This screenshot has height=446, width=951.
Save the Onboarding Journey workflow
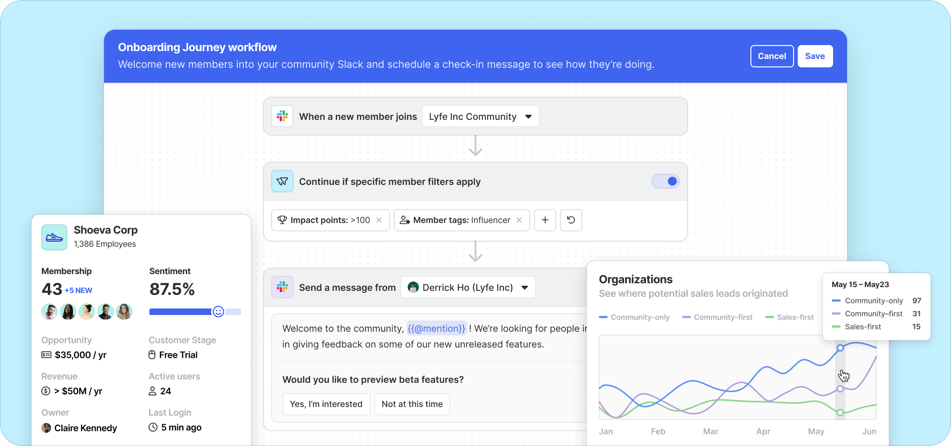(x=815, y=56)
